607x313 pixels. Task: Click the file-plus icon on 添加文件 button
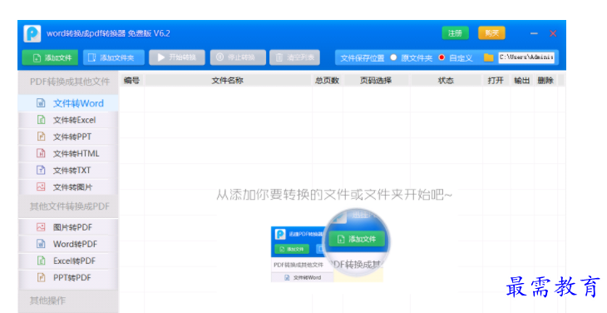[x=37, y=58]
